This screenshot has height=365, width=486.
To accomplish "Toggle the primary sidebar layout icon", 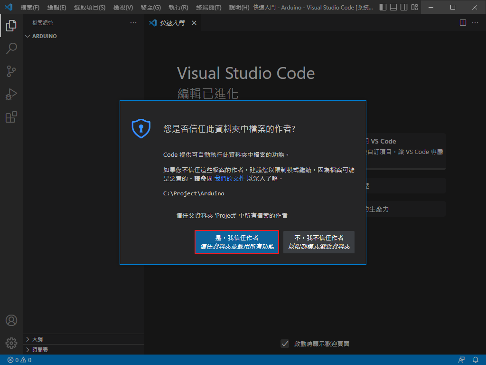I will click(383, 8).
